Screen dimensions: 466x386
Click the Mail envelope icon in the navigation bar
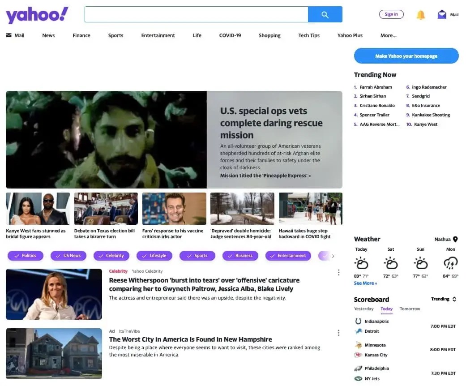point(9,35)
